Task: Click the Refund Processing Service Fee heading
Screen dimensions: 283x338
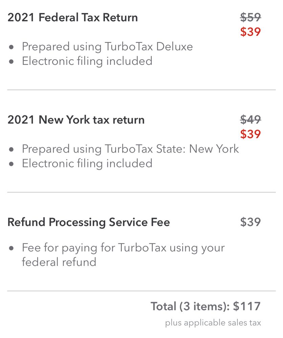Action: [x=89, y=222]
